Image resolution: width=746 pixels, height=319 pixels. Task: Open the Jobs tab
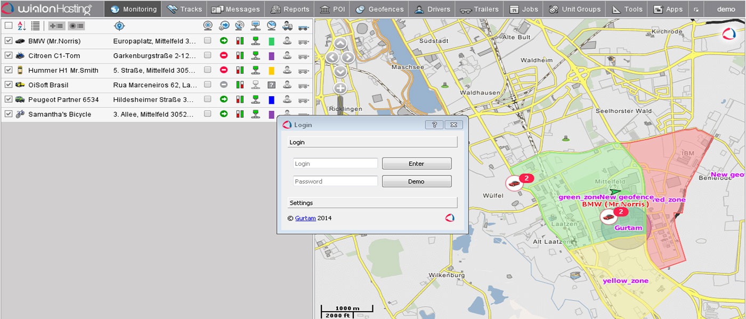(523, 9)
